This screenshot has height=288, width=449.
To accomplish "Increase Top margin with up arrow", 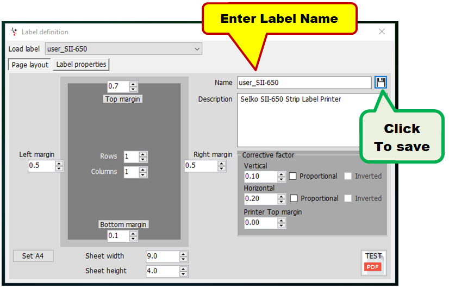I will click(133, 84).
